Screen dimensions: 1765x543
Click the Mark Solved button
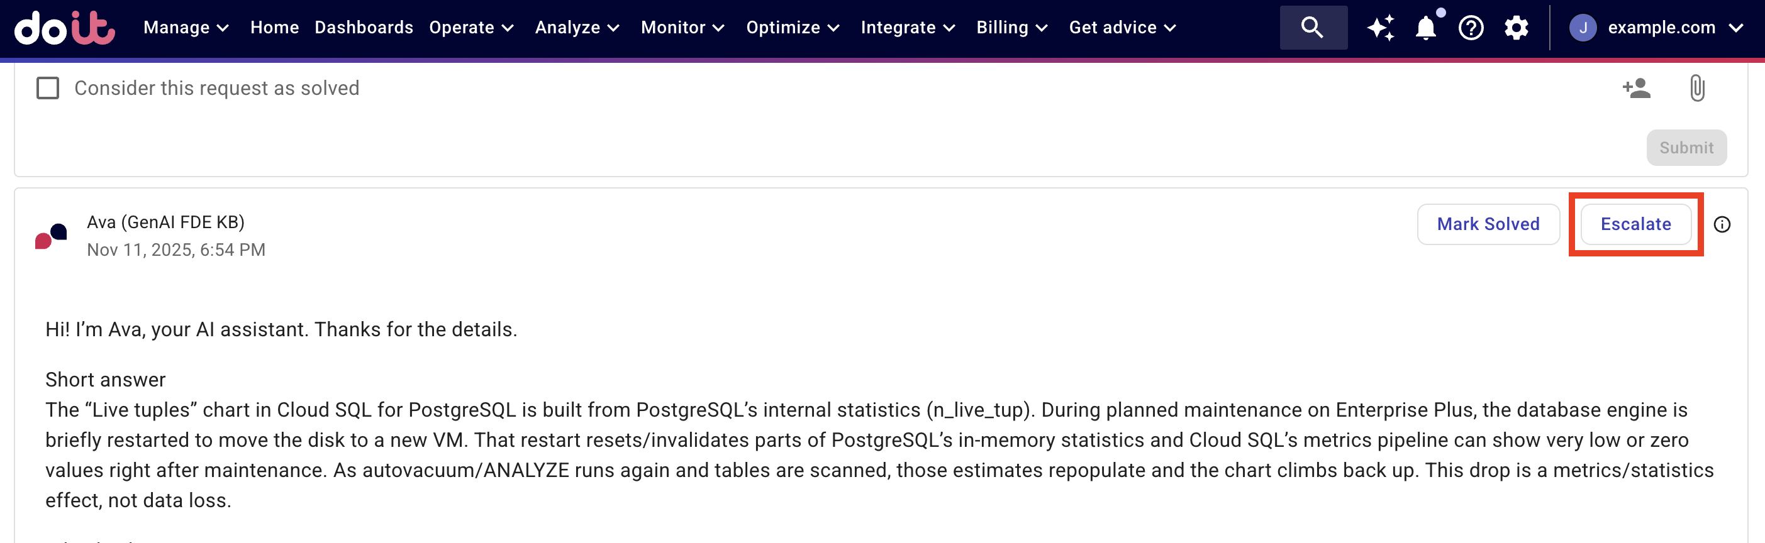tap(1488, 224)
